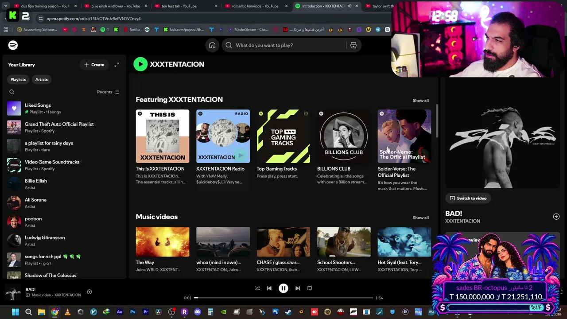
Task: Open the Netflix bookmark
Action: coord(131,30)
